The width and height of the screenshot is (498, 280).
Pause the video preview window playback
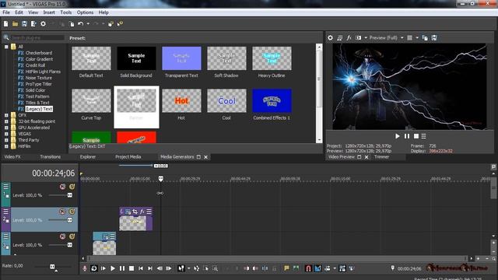(407, 136)
